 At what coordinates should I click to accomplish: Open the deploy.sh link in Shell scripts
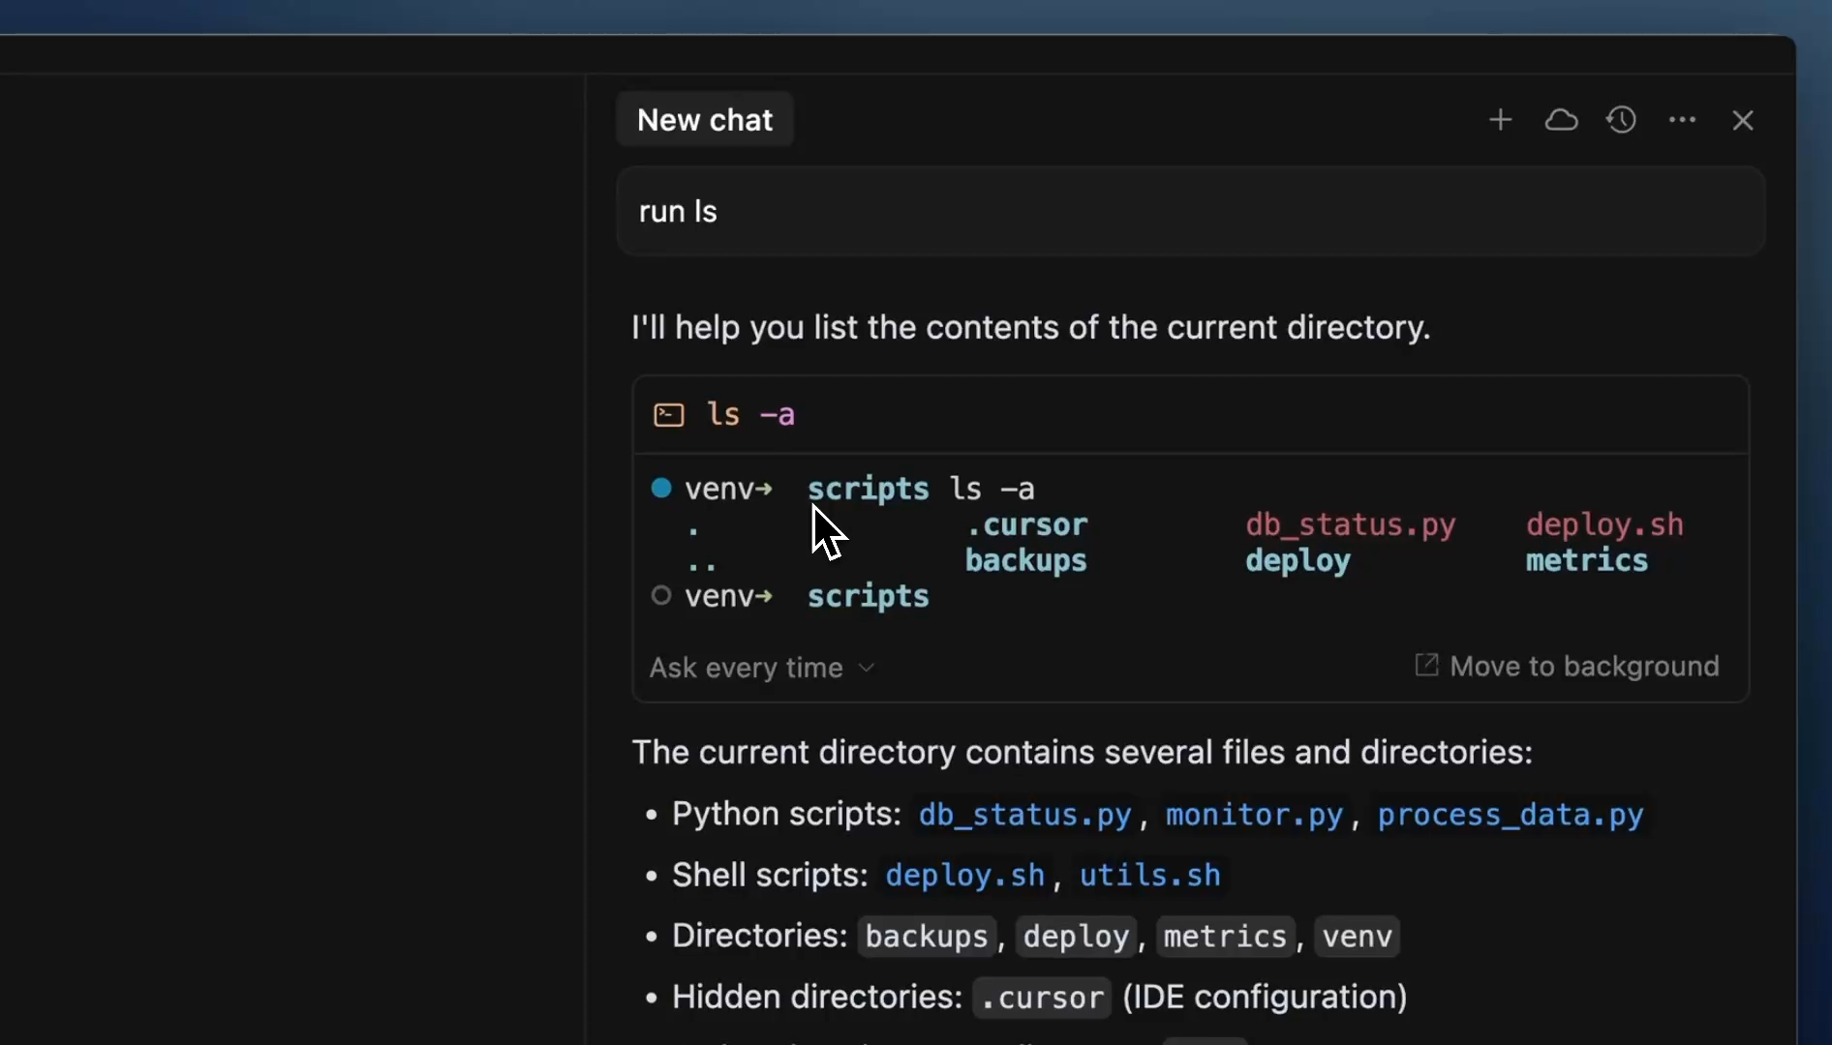click(964, 876)
